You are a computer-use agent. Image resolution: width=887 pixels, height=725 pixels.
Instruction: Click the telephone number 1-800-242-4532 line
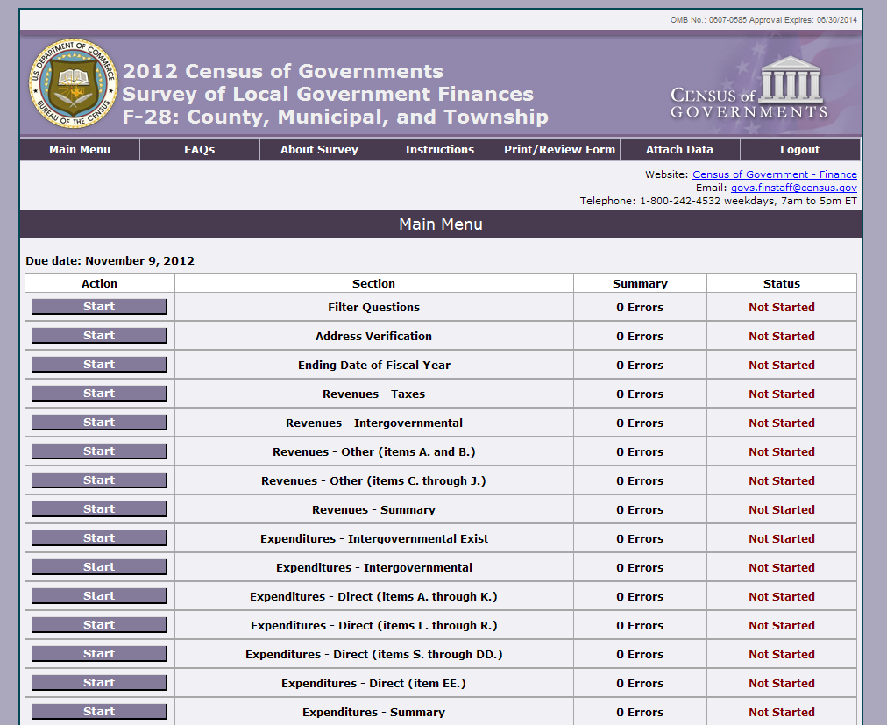719,201
